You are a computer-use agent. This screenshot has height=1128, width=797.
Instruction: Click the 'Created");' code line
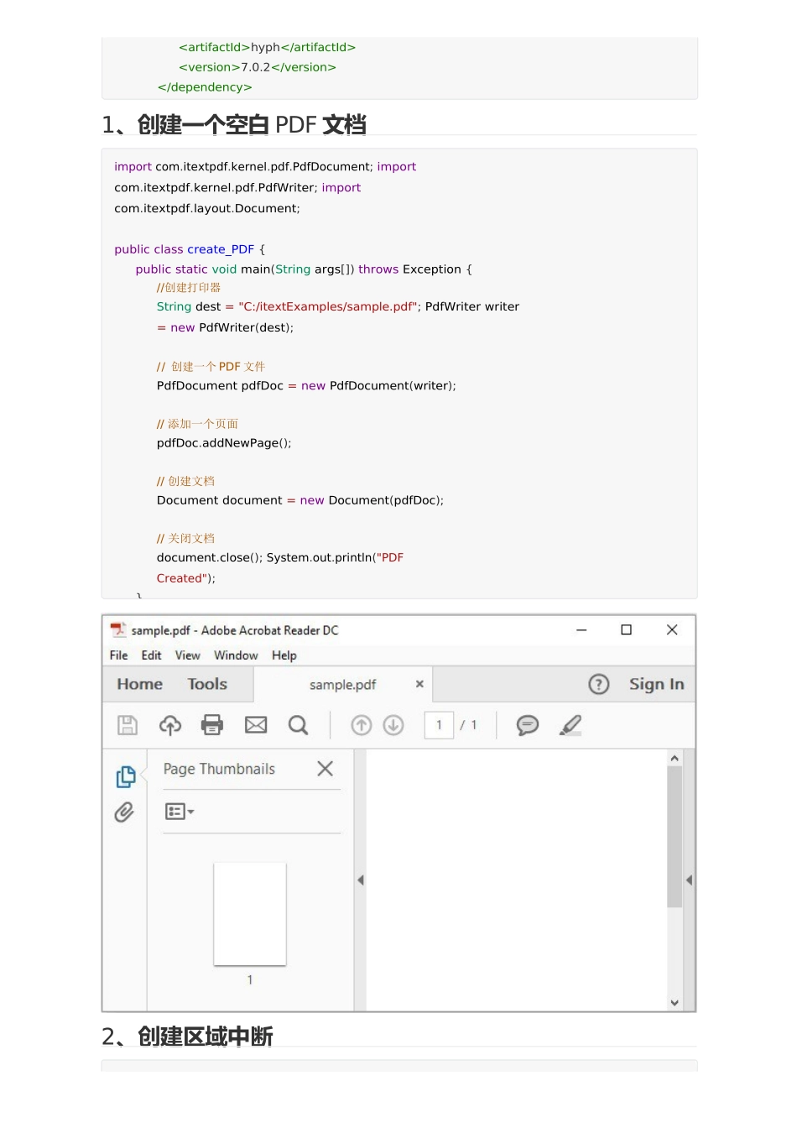186,578
